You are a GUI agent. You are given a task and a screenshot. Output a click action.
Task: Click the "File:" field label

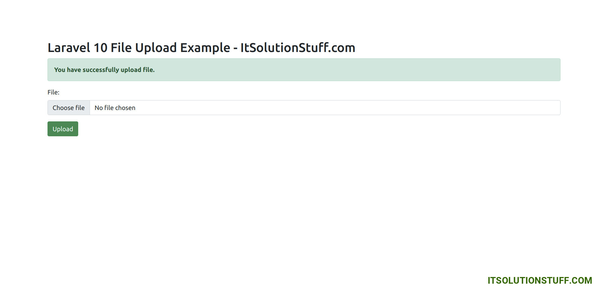click(x=54, y=92)
